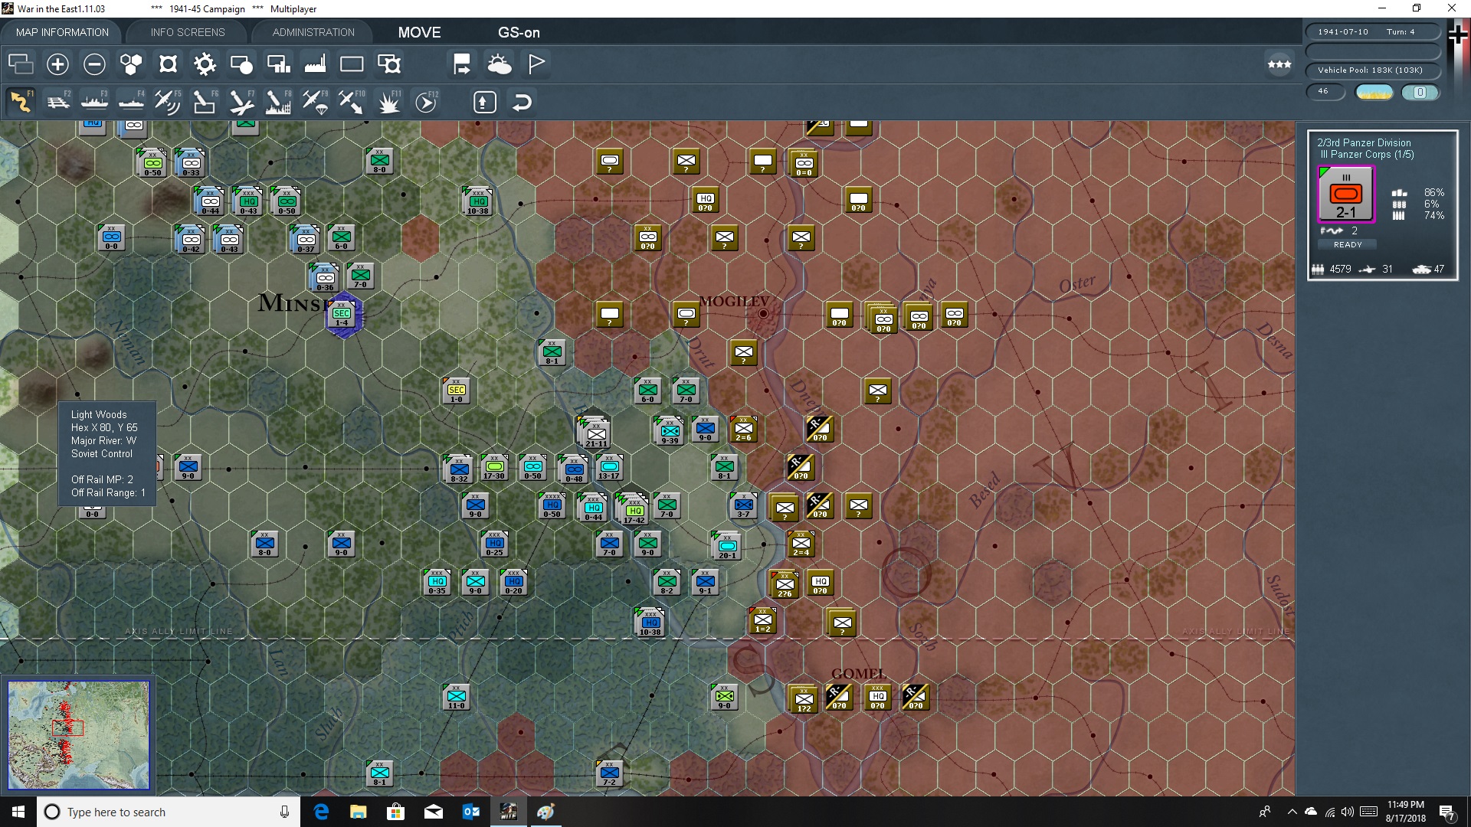
Task: Select the 17-30 unit counter
Action: 495,467
